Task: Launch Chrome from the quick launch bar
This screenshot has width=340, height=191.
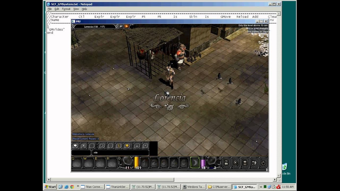Action: click(72, 187)
